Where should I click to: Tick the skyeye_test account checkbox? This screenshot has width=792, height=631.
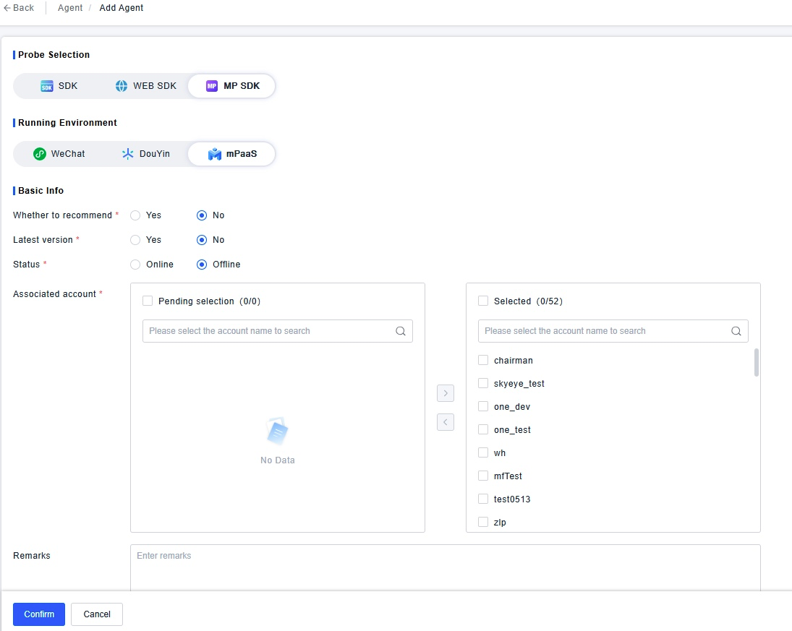point(483,383)
